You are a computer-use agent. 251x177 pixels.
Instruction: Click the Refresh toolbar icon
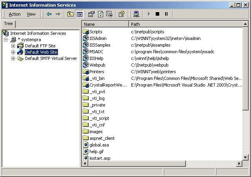100,14
